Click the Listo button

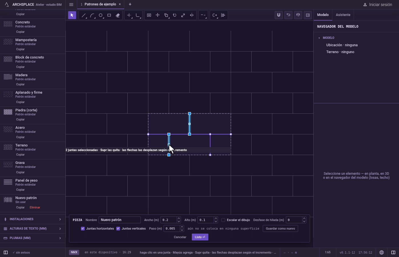point(200,237)
